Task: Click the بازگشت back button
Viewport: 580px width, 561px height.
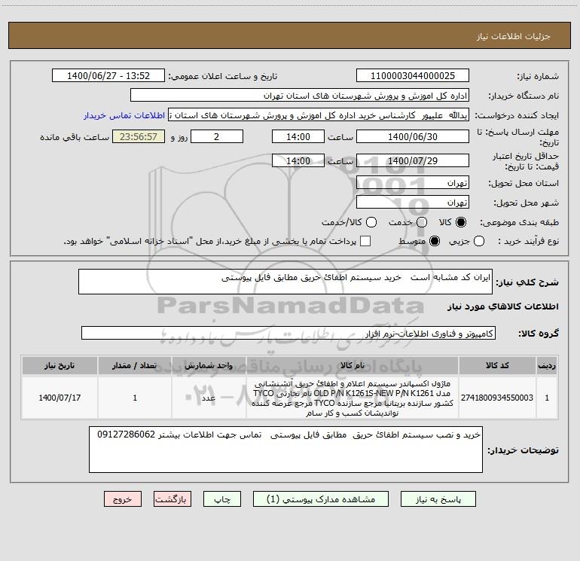Action: point(172,499)
